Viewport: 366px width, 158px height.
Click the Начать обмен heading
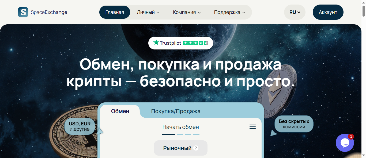click(x=181, y=127)
